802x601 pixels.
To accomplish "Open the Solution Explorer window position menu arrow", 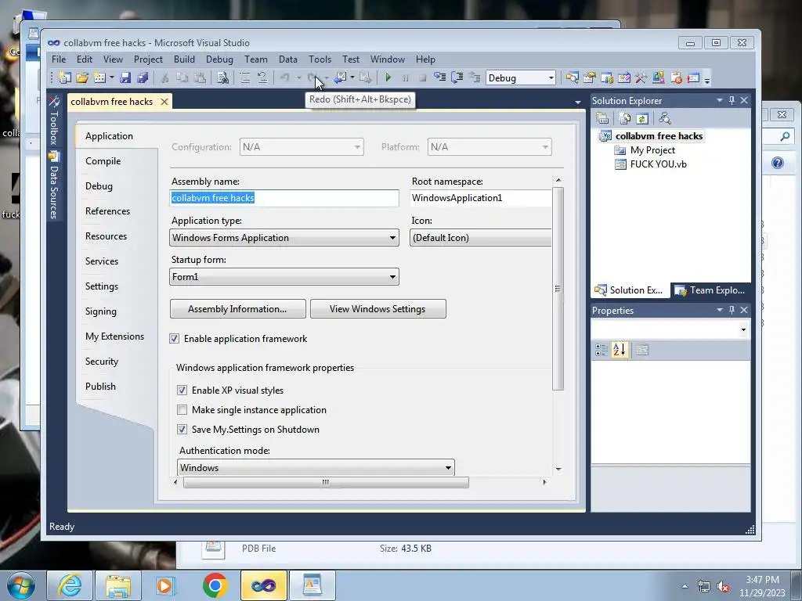I will click(720, 101).
